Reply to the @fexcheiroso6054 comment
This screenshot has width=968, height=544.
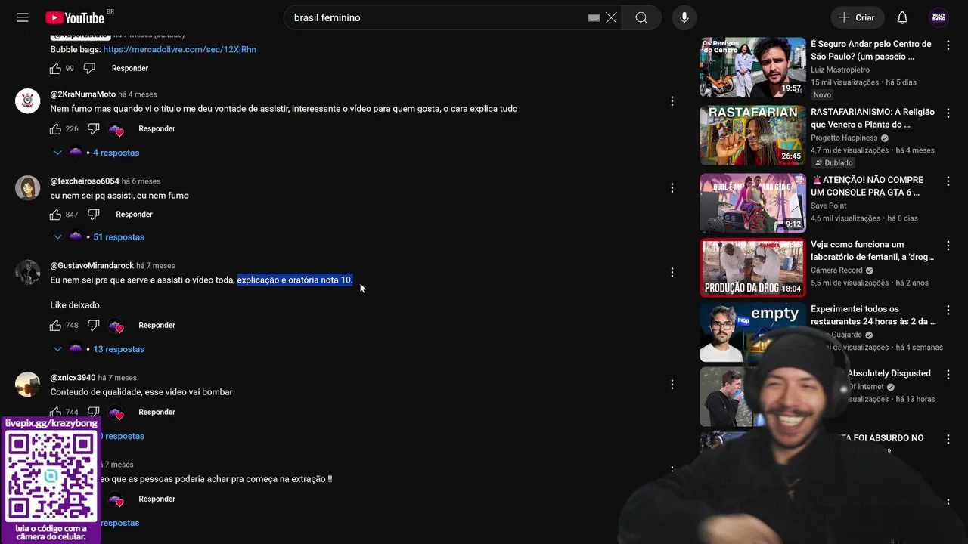pyautogui.click(x=134, y=215)
